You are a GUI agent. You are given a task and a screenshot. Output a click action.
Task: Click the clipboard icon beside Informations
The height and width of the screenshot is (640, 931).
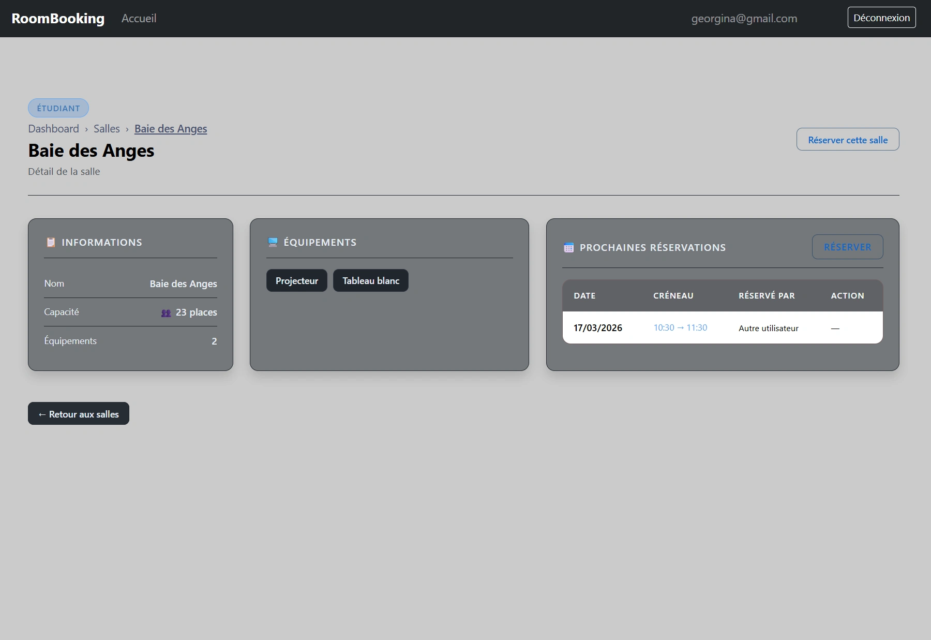[51, 242]
